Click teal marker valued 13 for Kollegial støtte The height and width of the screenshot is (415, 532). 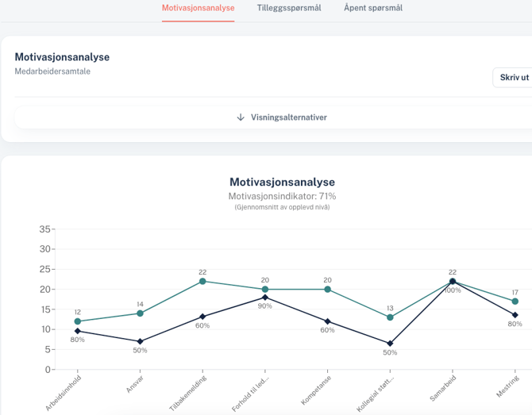[390, 317]
